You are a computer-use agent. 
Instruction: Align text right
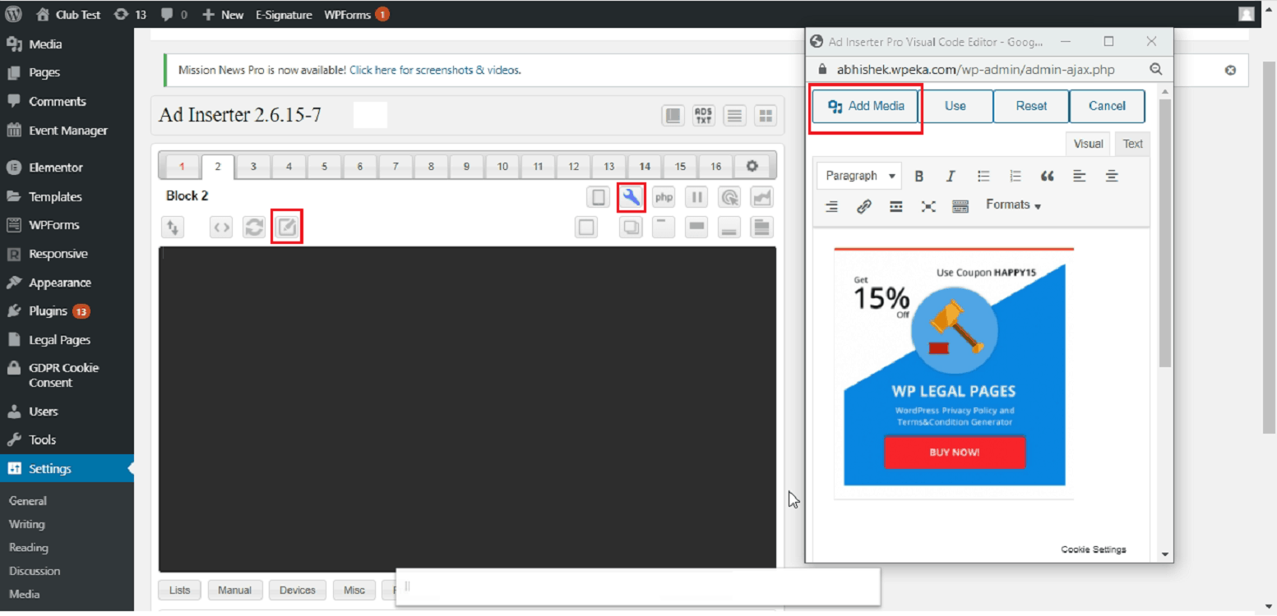coord(831,206)
